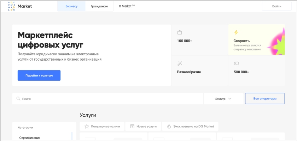Click the Маркетплейс цифровых услуг heading

pos(50,40)
